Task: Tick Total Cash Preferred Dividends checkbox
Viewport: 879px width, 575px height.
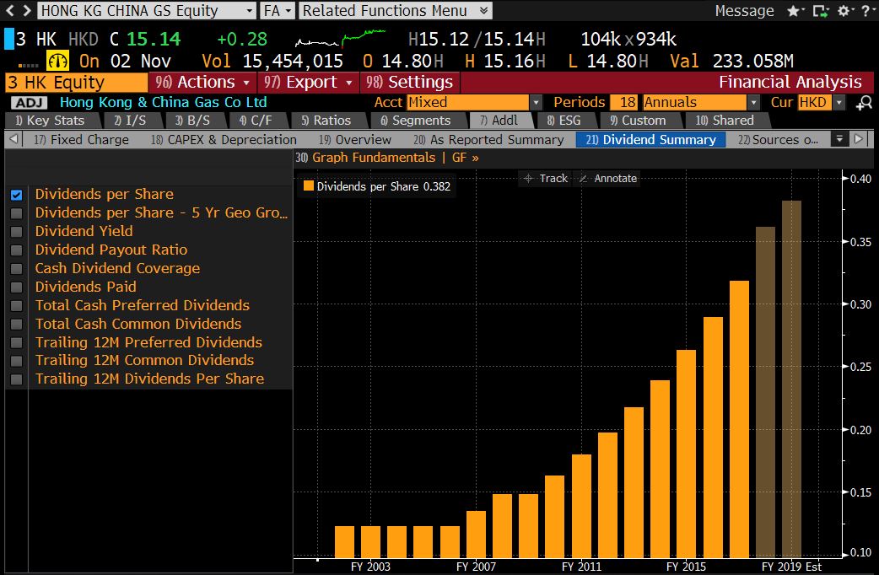Action: click(16, 306)
